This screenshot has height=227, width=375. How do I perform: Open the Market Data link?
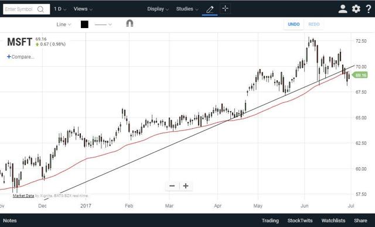click(x=23, y=196)
